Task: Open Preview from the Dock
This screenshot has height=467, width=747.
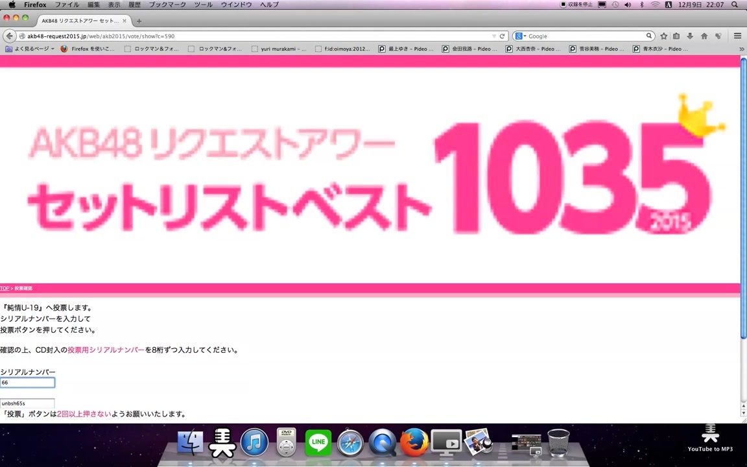Action: 479,441
